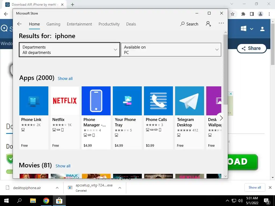
Task: Open the Your Phone Tray app icon
Action: (127, 101)
